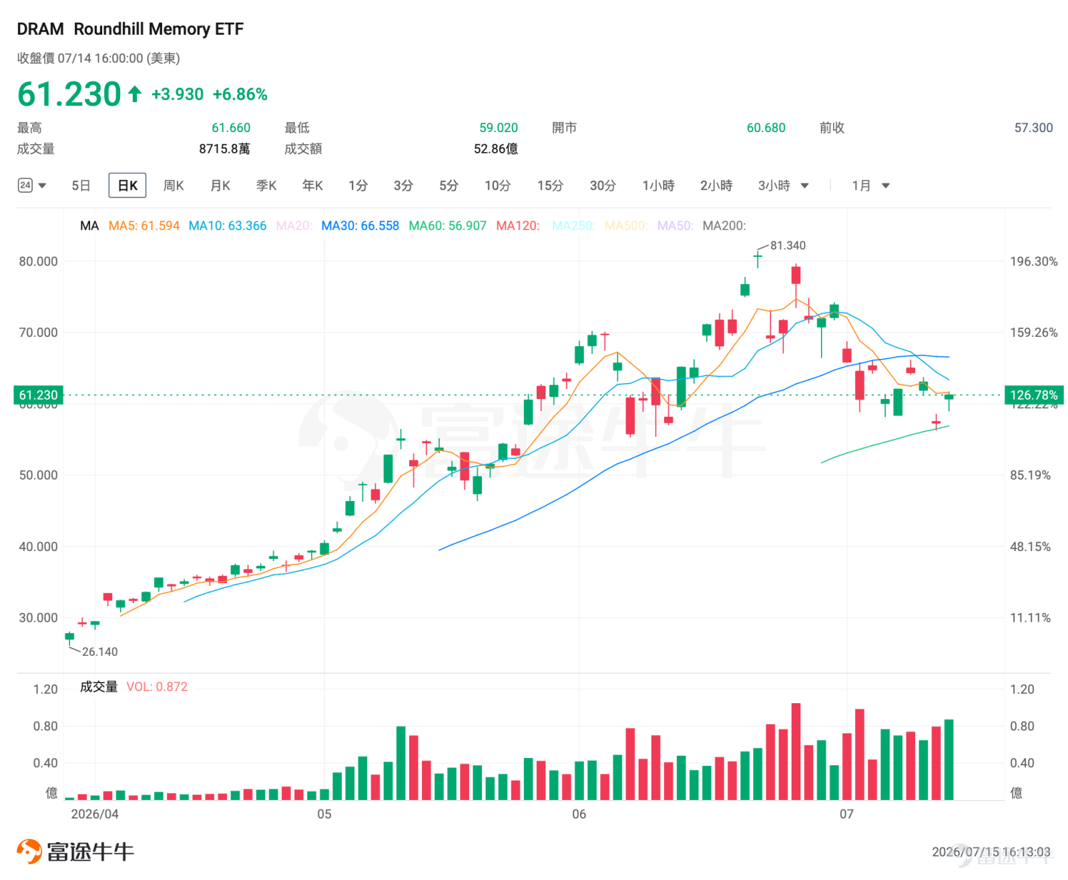Enable the faded MA500 indicator
This screenshot has height=880, width=1068.
[626, 226]
